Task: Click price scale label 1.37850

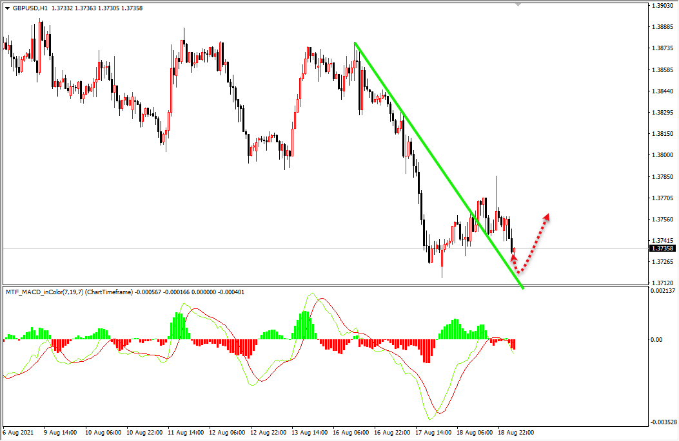Action: click(662, 177)
